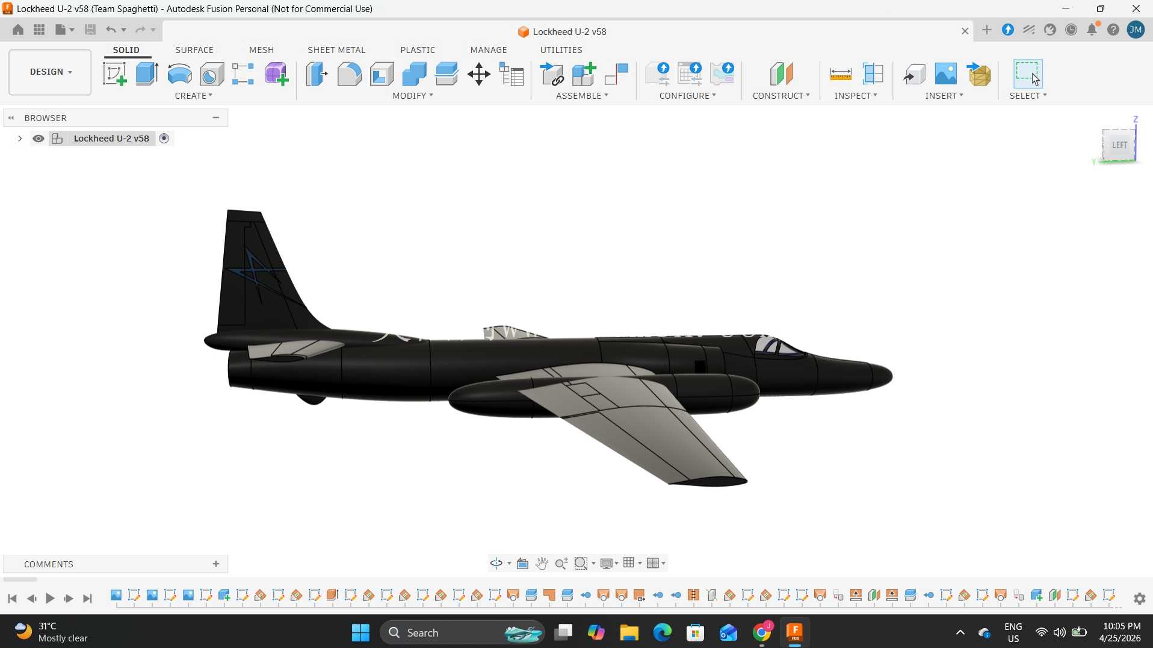Click the Insert Canvas image icon

tap(946, 74)
